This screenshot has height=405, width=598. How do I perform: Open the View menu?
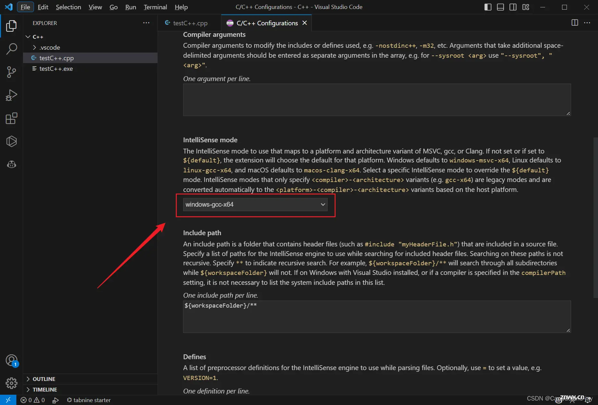95,7
